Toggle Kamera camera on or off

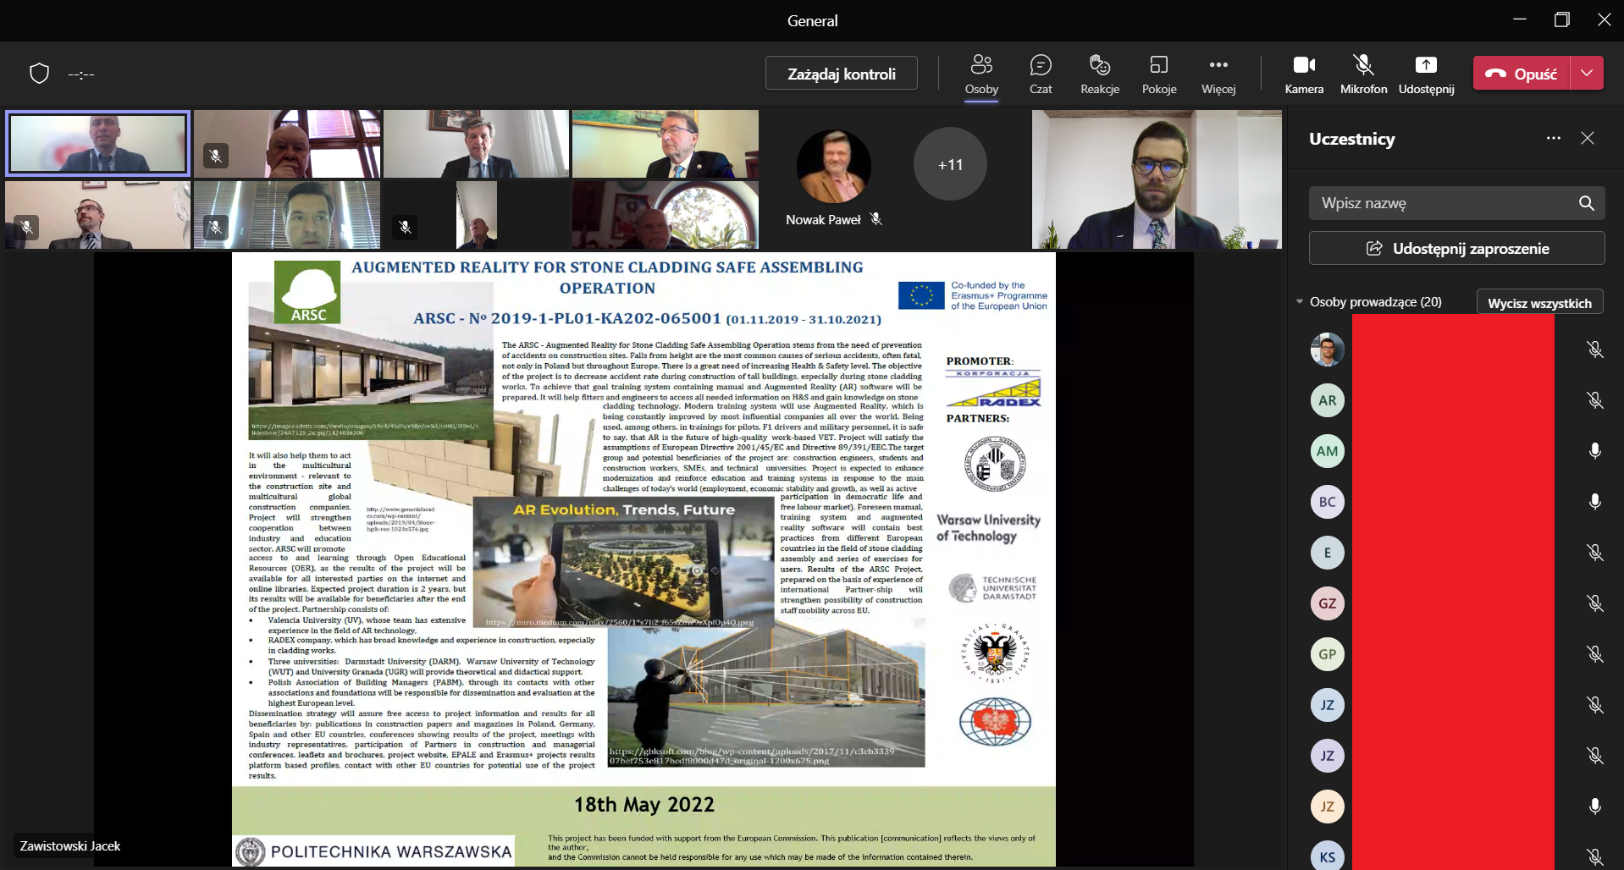click(x=1303, y=74)
